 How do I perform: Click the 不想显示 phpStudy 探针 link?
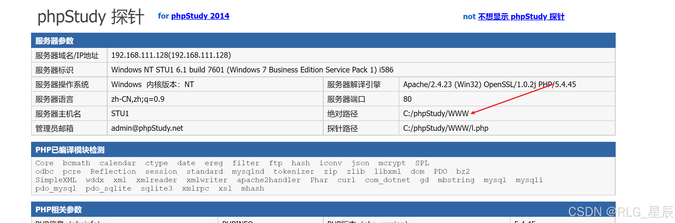pyautogui.click(x=521, y=17)
